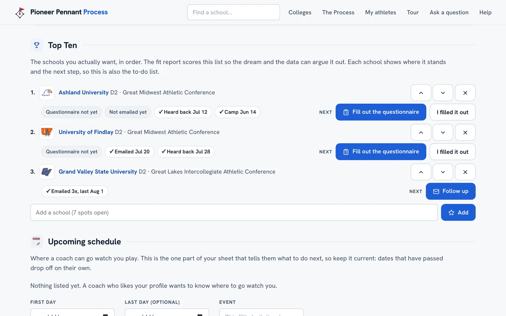Click the Add a school input field
The image size is (506, 316).
(x=234, y=212)
